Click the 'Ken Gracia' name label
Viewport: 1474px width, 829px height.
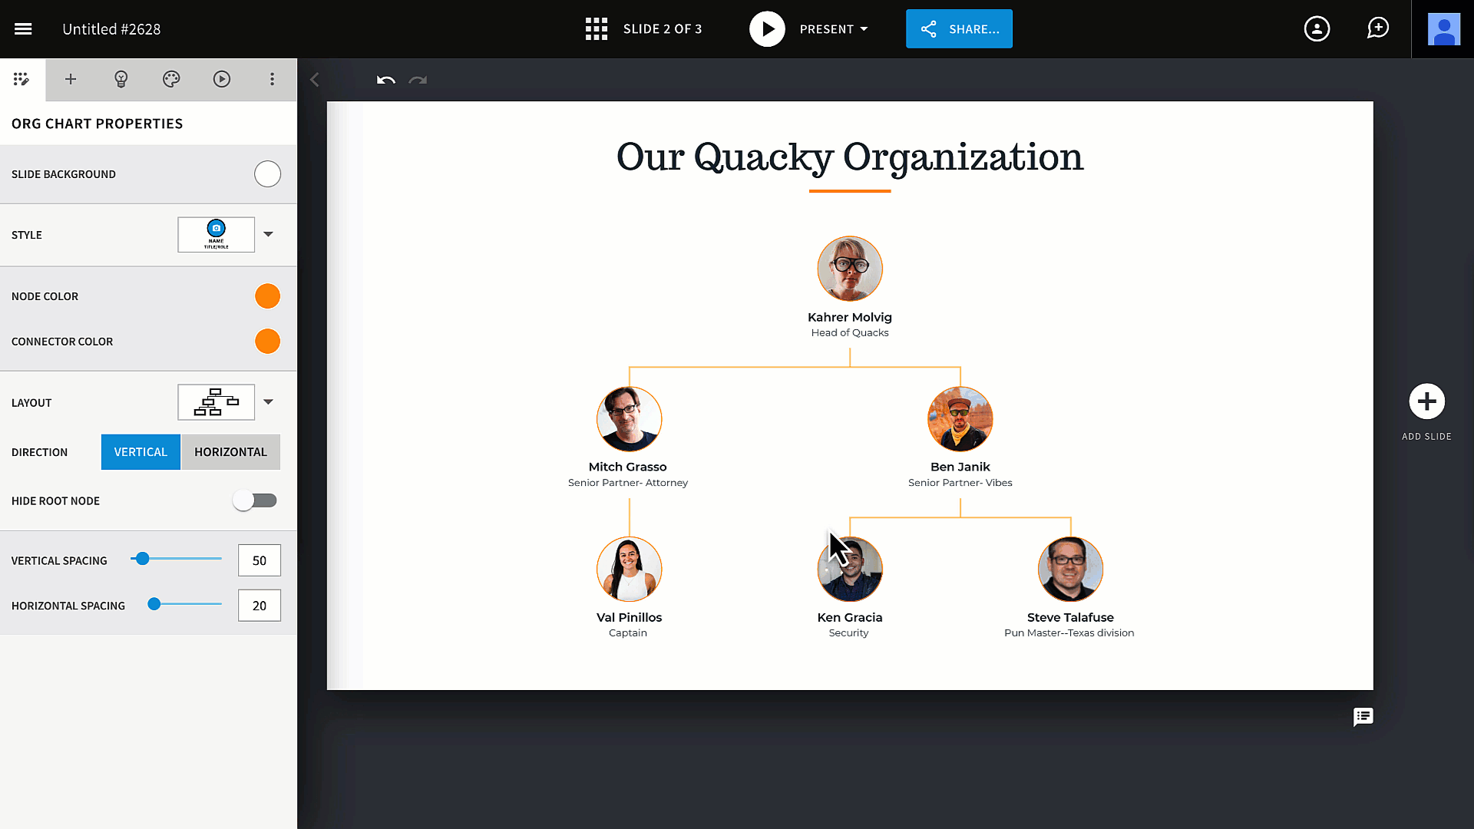tap(850, 617)
